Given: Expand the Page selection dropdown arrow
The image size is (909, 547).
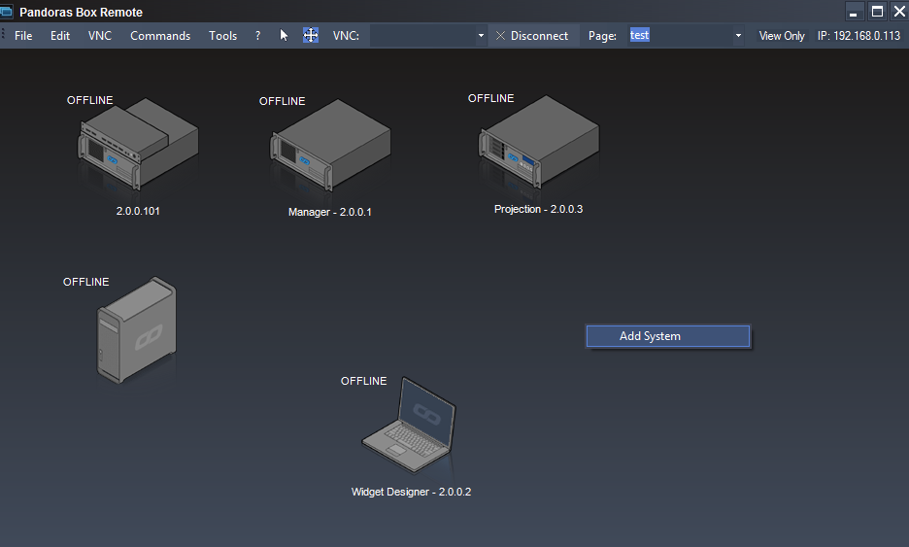Looking at the screenshot, I should tap(738, 36).
